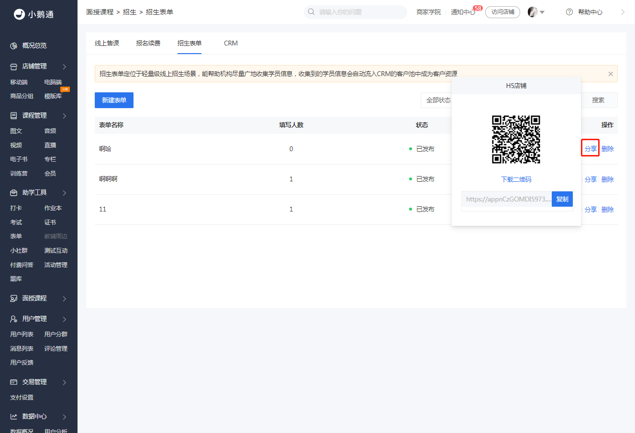
Task: Open the avatar account dropdown arrow
Action: coord(542,12)
